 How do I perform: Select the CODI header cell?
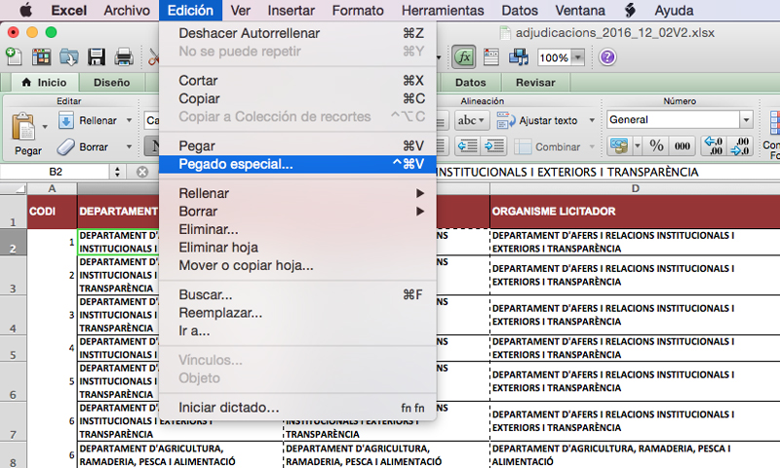click(x=52, y=212)
